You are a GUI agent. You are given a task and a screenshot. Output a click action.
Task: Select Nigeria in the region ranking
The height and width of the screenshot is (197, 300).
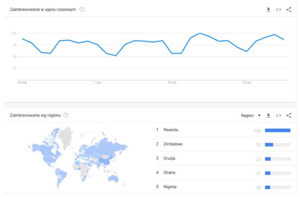tap(170, 187)
